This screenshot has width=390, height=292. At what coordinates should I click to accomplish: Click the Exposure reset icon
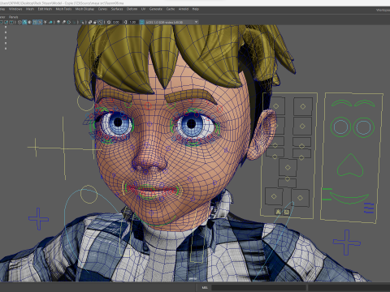109,22
